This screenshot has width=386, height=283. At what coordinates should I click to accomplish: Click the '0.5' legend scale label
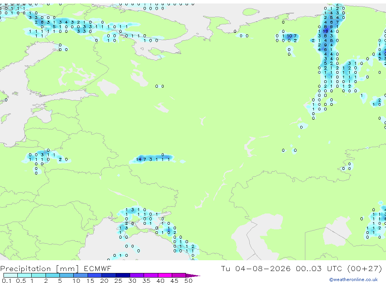click(x=21, y=281)
